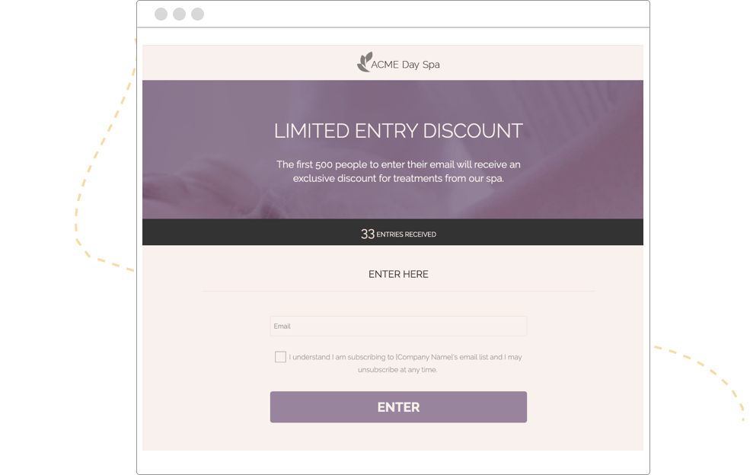Click the last gray window dot
The width and height of the screenshot is (750, 475).
click(197, 14)
